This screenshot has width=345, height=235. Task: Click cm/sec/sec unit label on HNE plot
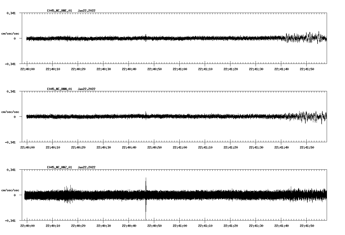click(x=10, y=34)
